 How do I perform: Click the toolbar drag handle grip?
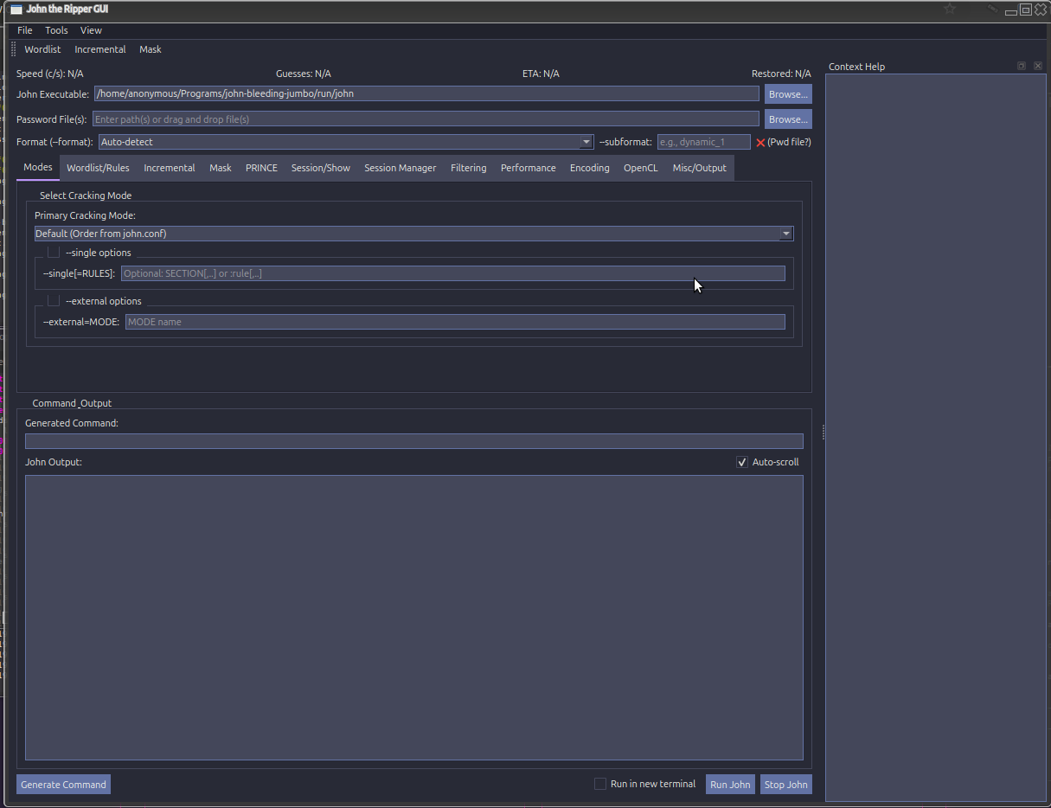pos(13,49)
